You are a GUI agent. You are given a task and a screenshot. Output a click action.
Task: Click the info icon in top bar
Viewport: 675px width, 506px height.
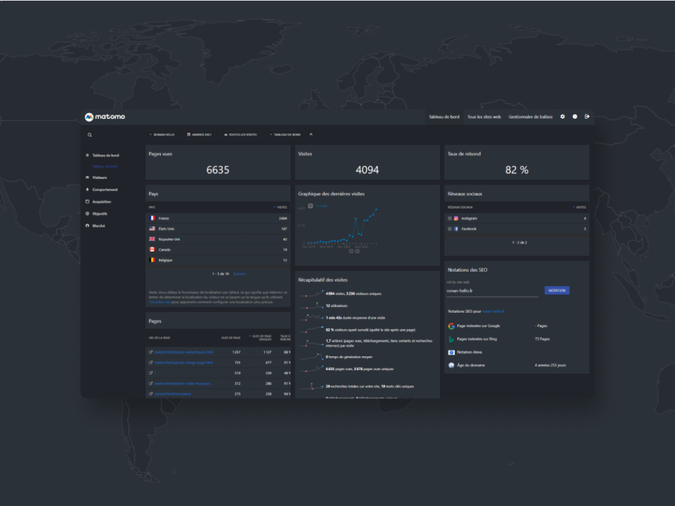tap(575, 117)
